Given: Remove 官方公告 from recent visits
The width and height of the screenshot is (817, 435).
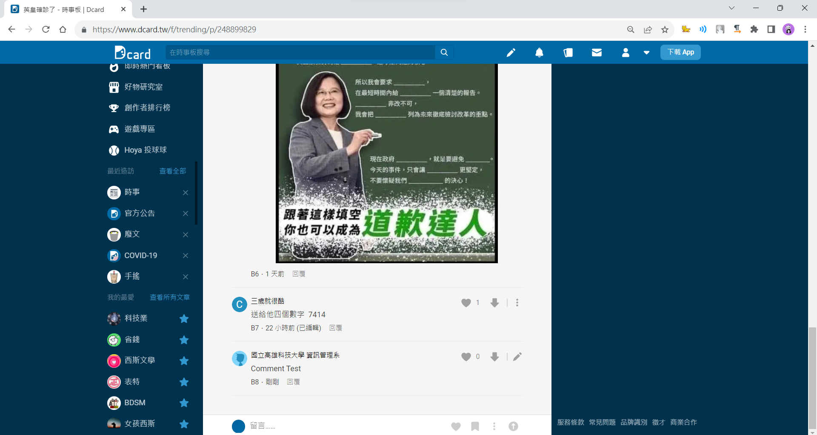Looking at the screenshot, I should click(186, 213).
